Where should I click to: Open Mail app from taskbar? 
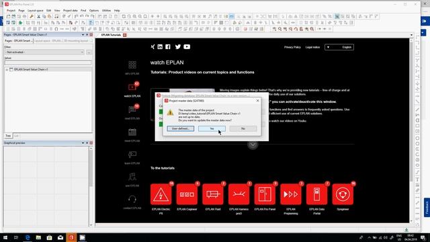coord(60,237)
